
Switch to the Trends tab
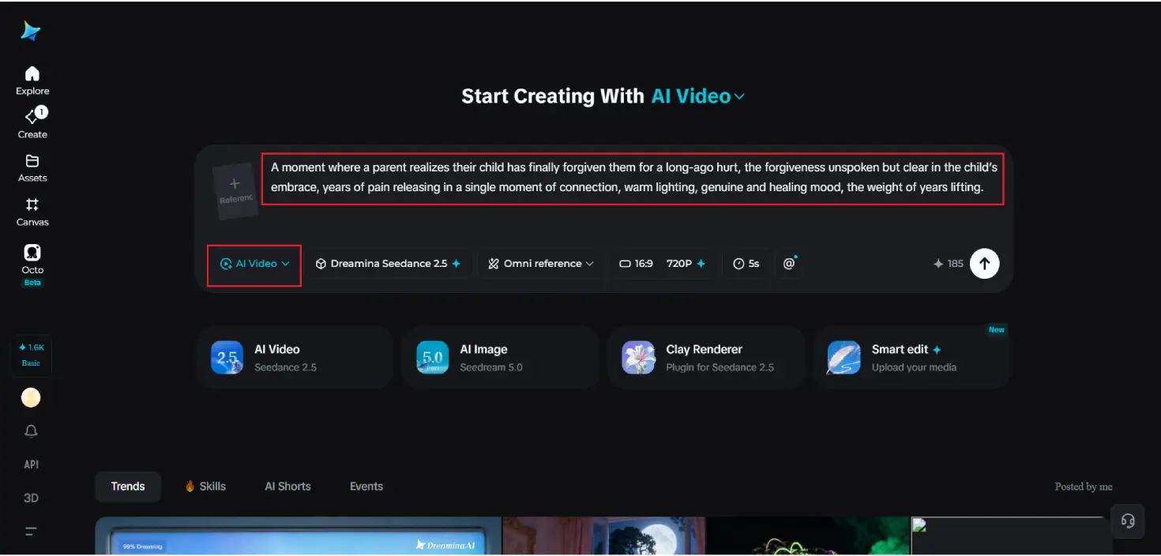click(128, 486)
